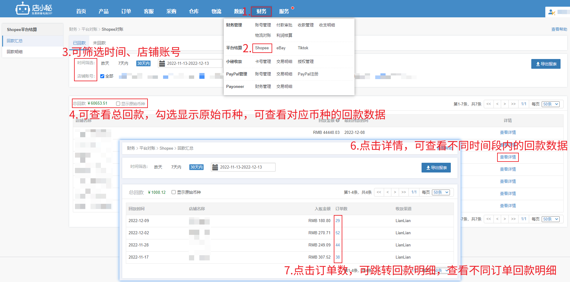Open 仓库 menu in top navigation
The width and height of the screenshot is (570, 282).
point(194,11)
